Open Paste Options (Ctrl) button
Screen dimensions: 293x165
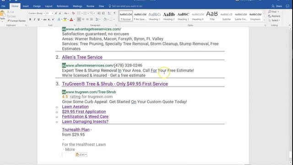pyautogui.click(x=81, y=154)
